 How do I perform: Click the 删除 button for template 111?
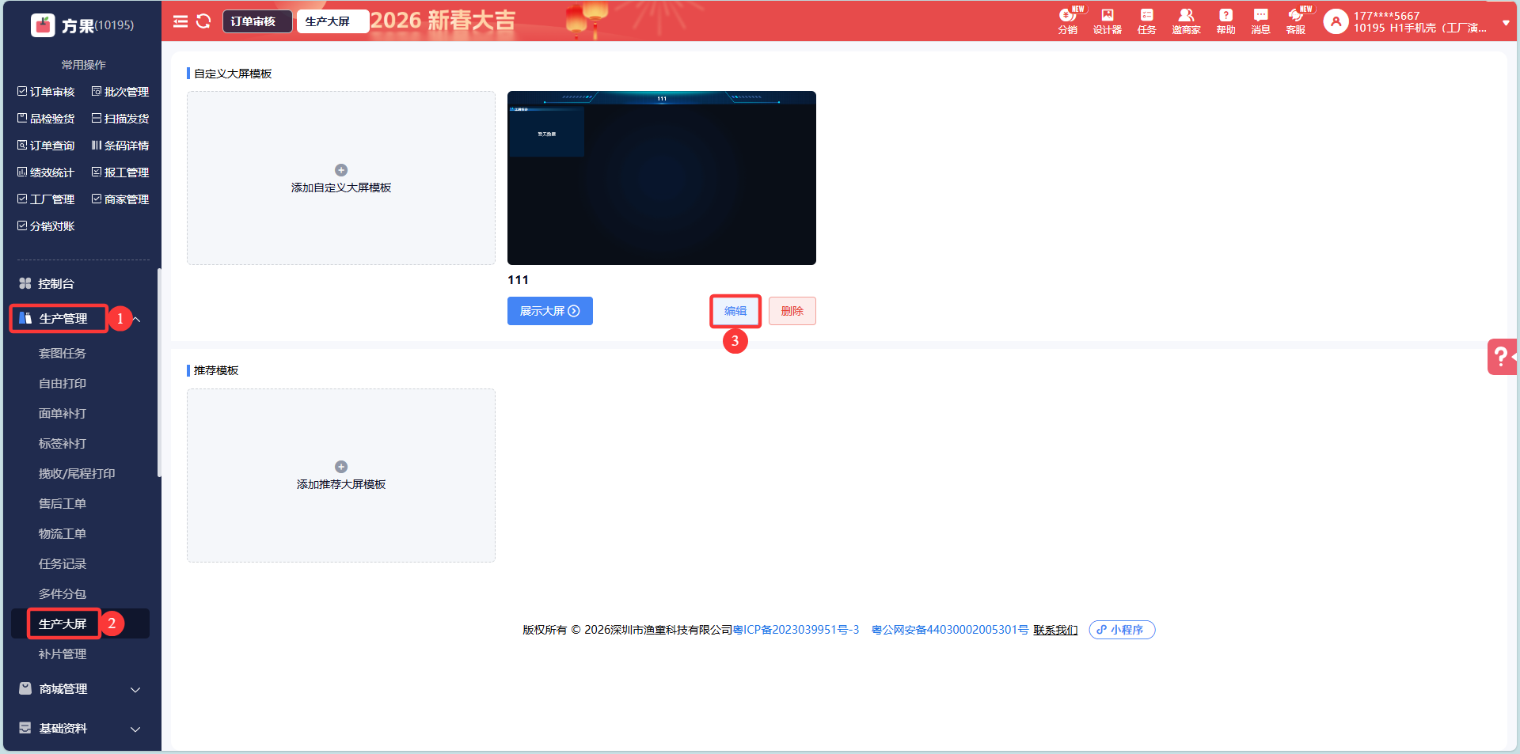pyautogui.click(x=792, y=311)
